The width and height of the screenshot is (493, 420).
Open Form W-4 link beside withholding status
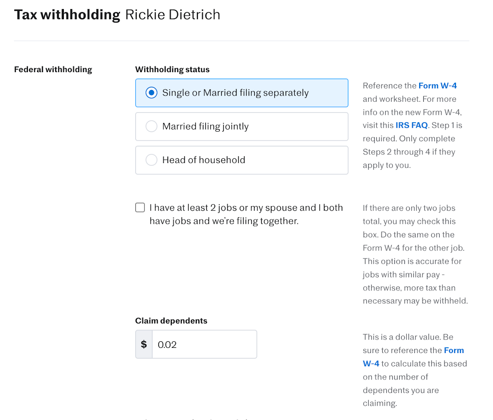tap(437, 86)
